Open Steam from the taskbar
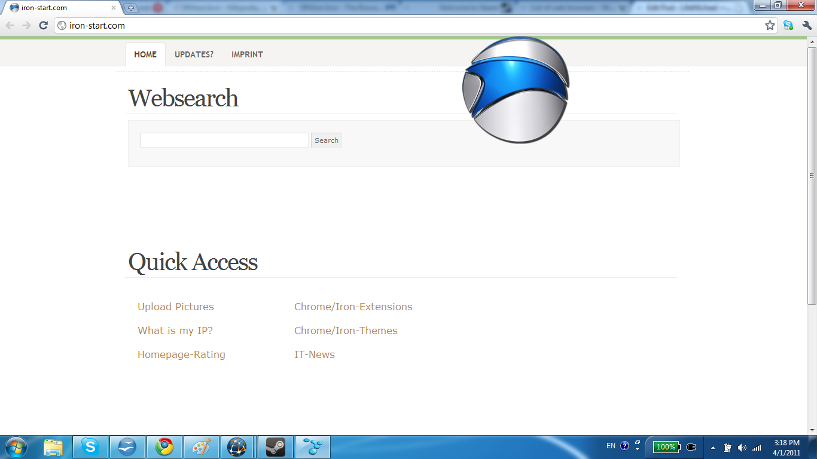Screen dimensions: 817x459 pyautogui.click(x=275, y=447)
